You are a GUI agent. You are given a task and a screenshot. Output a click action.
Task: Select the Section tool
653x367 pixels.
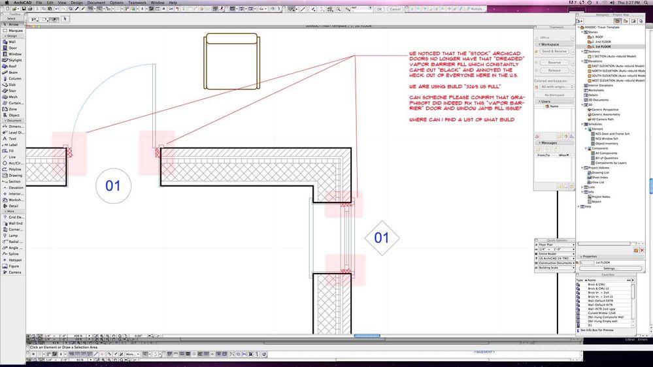click(12, 182)
